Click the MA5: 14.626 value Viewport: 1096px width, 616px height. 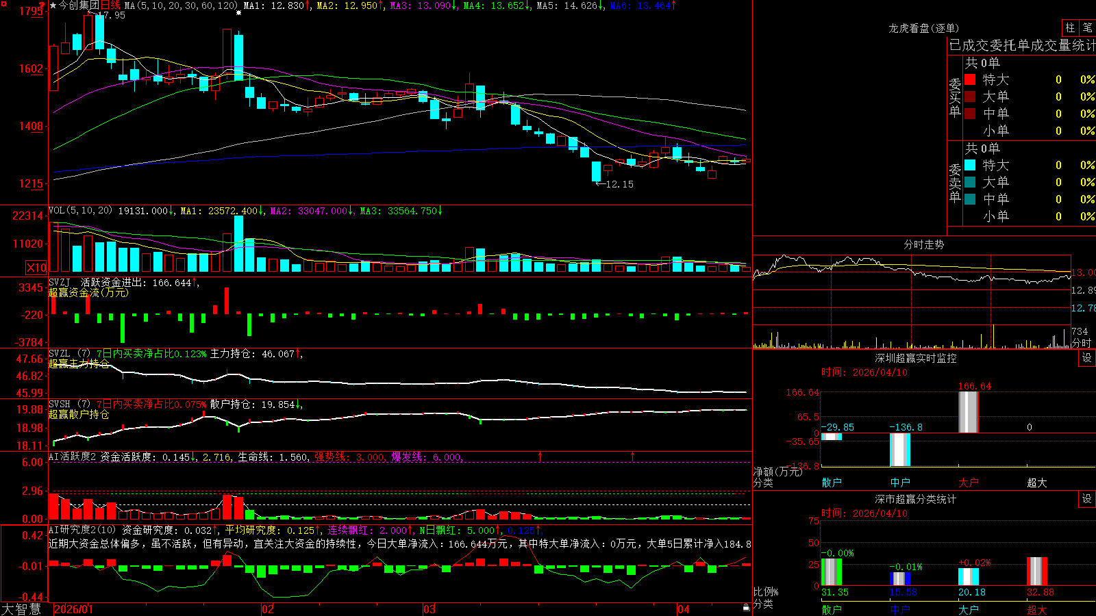click(x=567, y=5)
